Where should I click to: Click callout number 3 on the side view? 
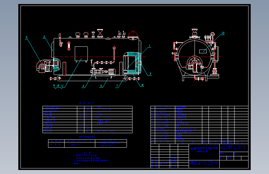[150, 74]
